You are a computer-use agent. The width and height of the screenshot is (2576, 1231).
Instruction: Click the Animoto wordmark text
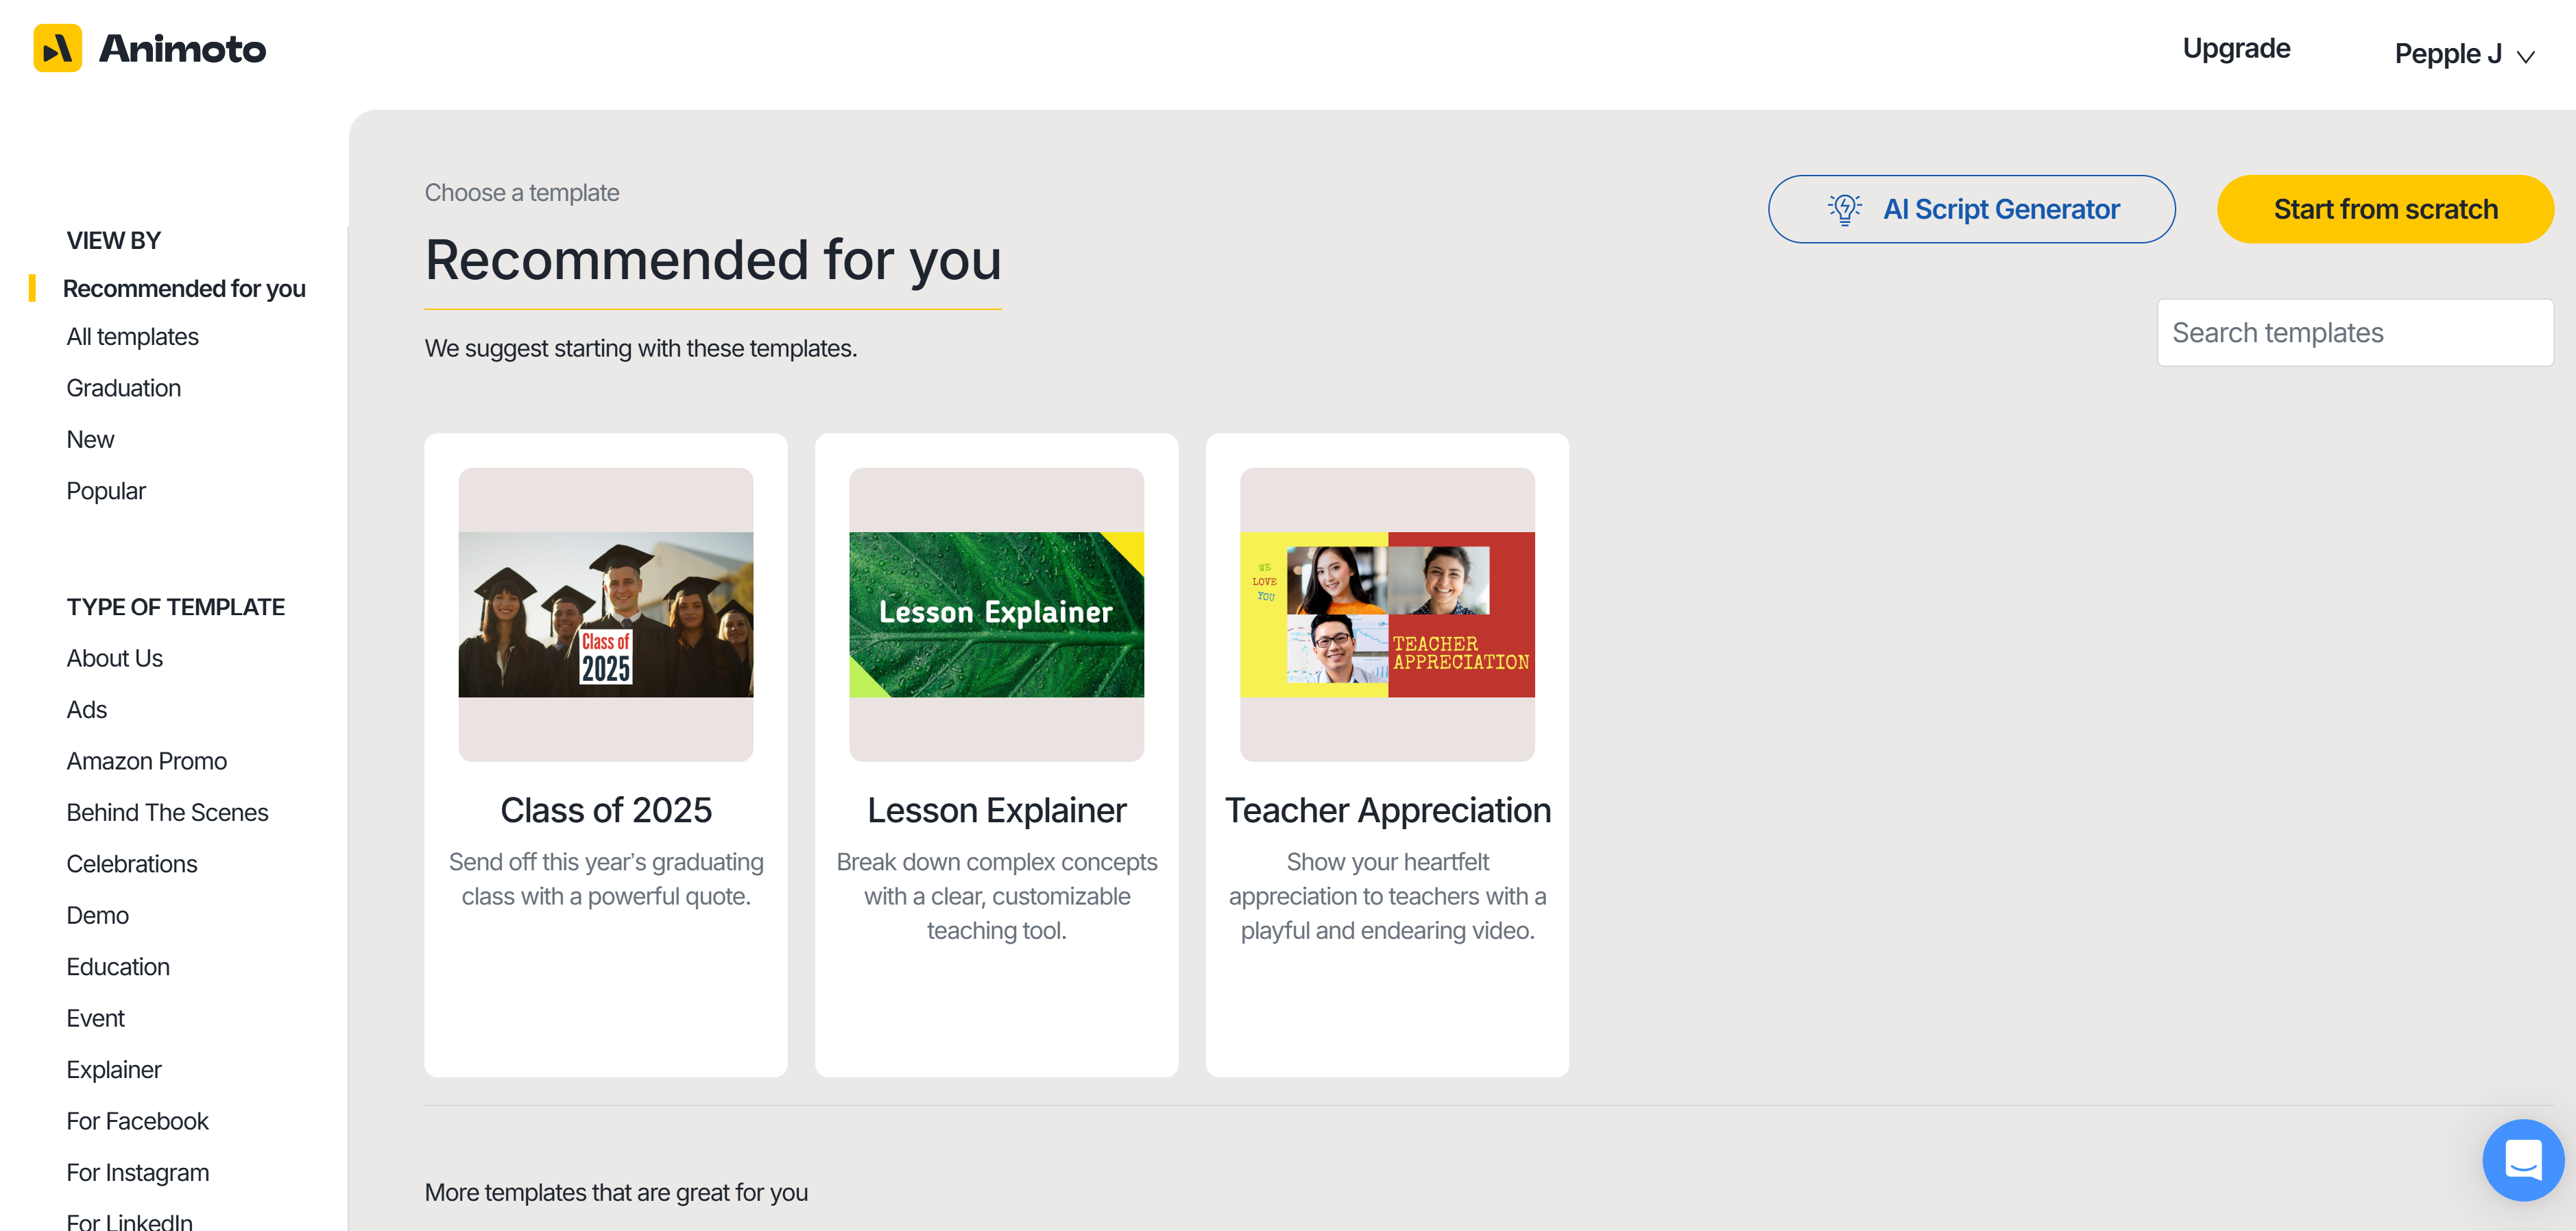click(x=183, y=49)
